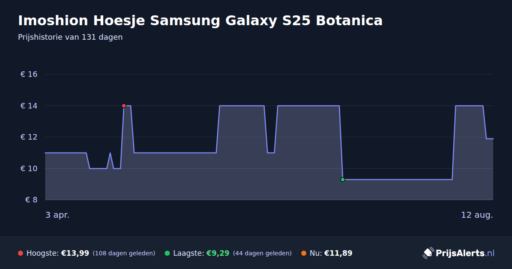The width and height of the screenshot is (512, 269).
Task: Click the PrijsAlerts tag logo icon
Action: pyautogui.click(x=428, y=253)
